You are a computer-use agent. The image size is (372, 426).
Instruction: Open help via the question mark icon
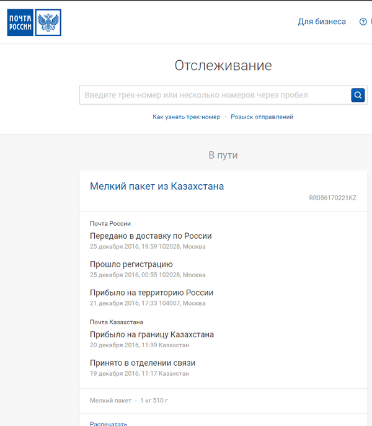point(363,22)
